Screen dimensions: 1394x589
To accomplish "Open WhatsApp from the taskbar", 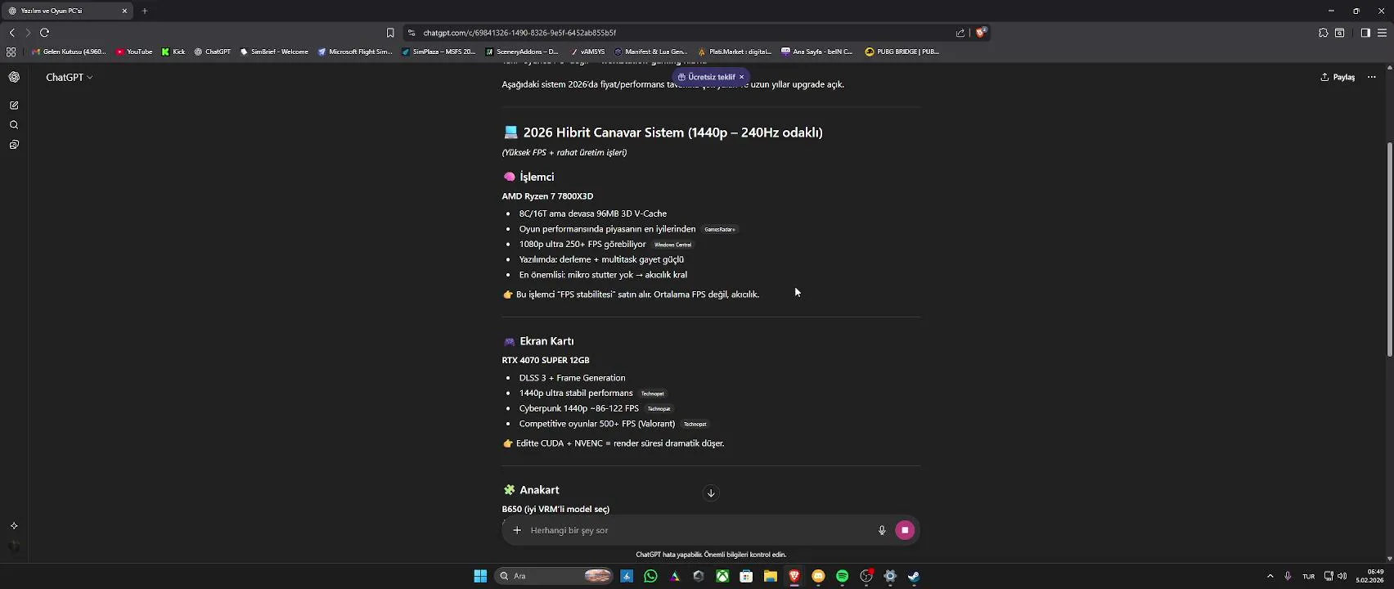I will pos(650,576).
